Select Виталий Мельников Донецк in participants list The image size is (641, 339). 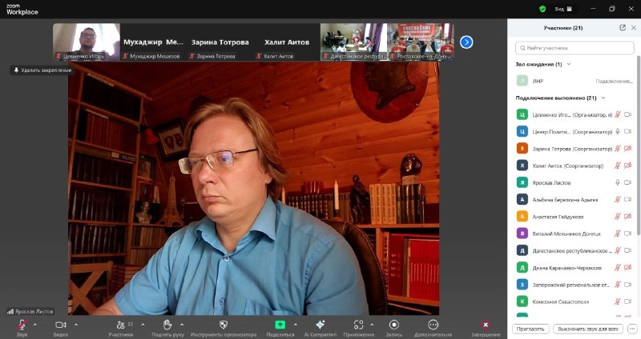pyautogui.click(x=574, y=233)
